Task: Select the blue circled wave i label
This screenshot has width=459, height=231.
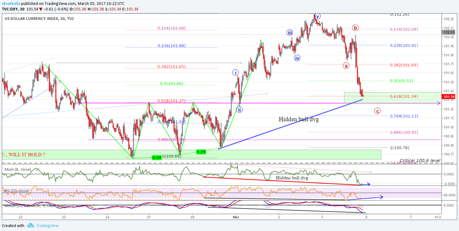Action: (235, 72)
